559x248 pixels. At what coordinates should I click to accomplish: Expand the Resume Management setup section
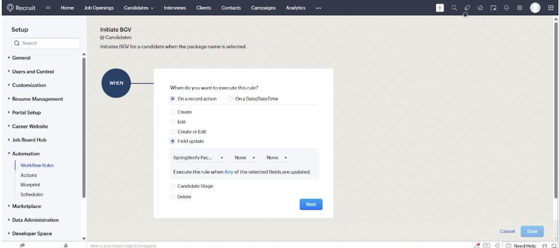[x=37, y=99]
